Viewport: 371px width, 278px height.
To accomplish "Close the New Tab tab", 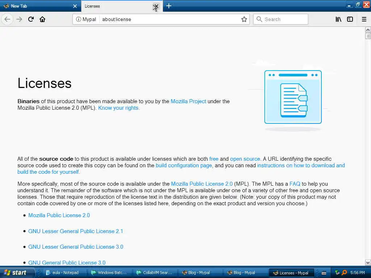I will click(75, 6).
